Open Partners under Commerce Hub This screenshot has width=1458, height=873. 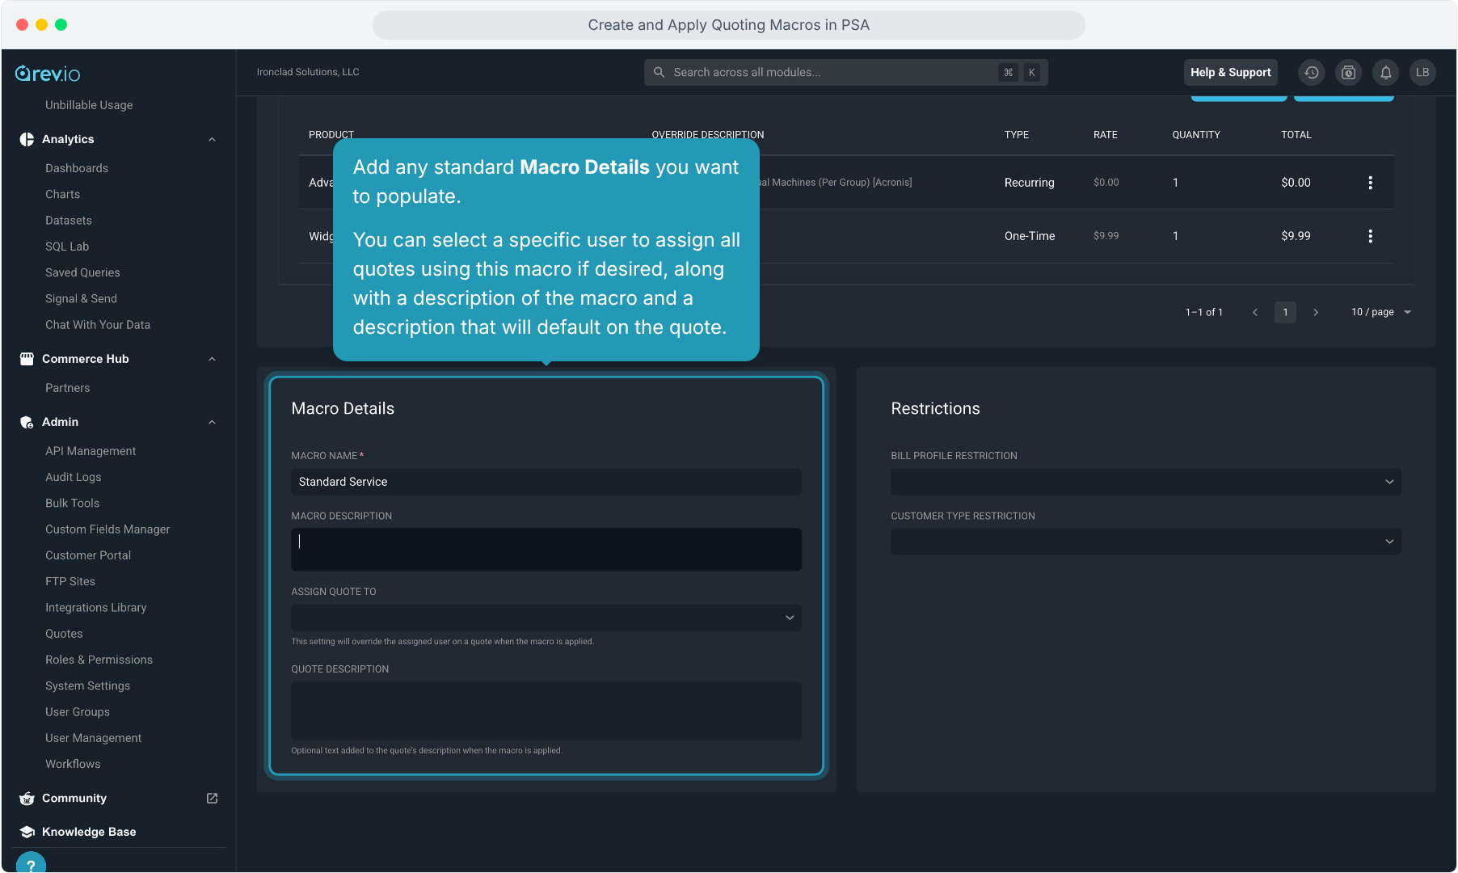click(x=68, y=388)
